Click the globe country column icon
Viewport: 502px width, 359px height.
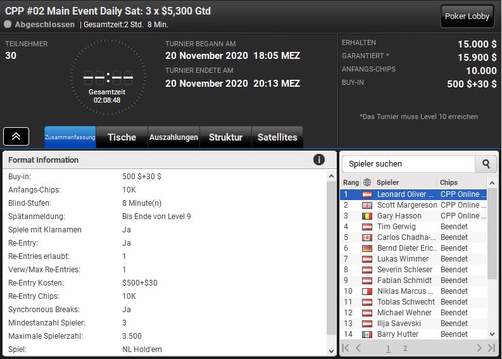click(367, 182)
